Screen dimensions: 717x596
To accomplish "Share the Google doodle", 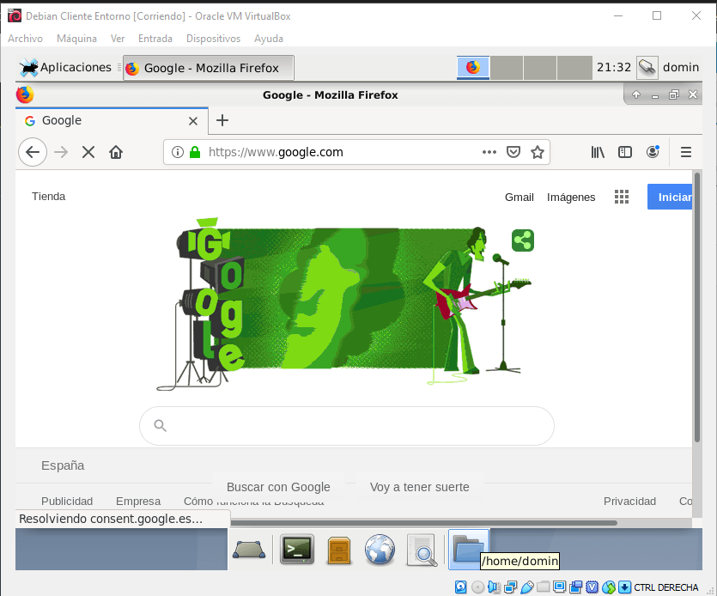I will pos(523,240).
